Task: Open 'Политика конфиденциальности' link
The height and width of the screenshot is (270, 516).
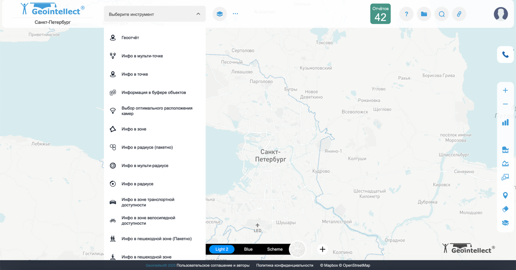Action: coord(285,266)
